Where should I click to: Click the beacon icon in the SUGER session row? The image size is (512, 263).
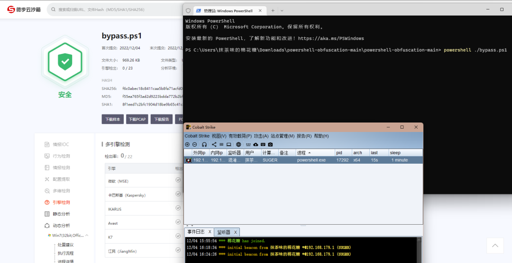pos(188,160)
